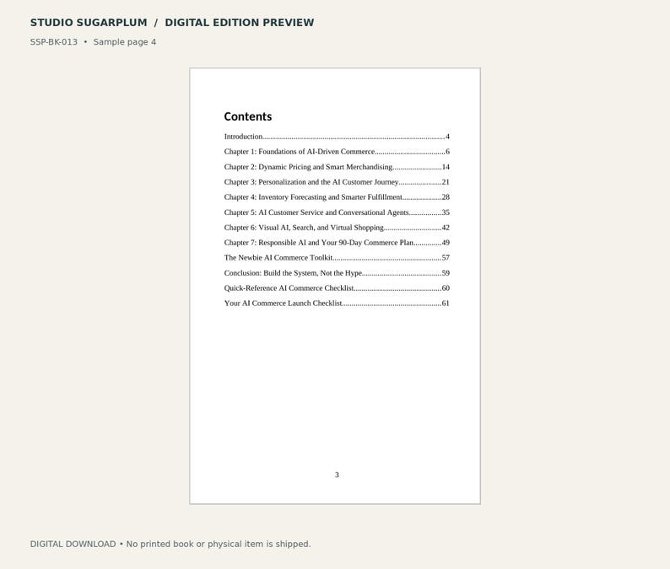Open Chapter 4: Inventory Forecasting and Smarter Fulfillment
Image resolution: width=670 pixels, height=569 pixels.
coord(337,197)
